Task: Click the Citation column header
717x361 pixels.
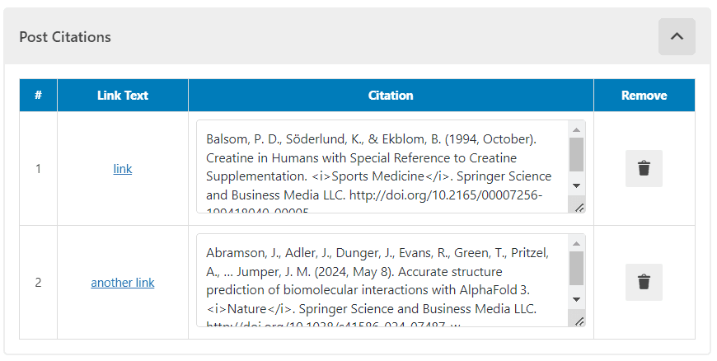Action: click(391, 96)
